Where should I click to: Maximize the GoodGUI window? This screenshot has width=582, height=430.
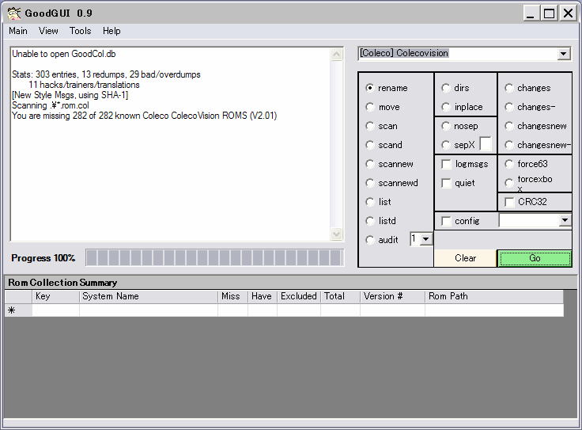pyautogui.click(x=549, y=13)
